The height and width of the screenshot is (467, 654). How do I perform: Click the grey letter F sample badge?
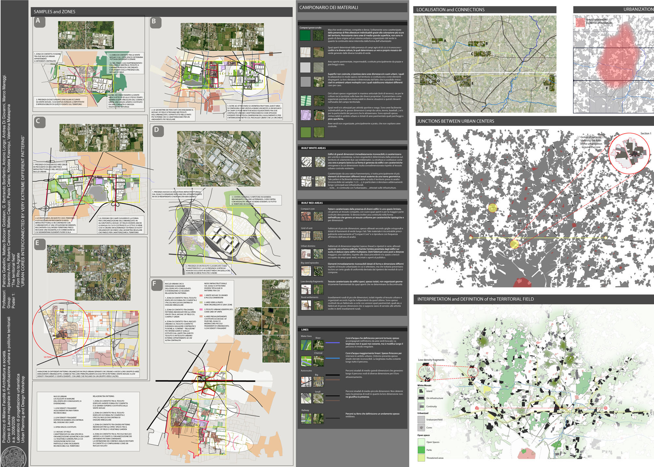pyautogui.click(x=156, y=285)
